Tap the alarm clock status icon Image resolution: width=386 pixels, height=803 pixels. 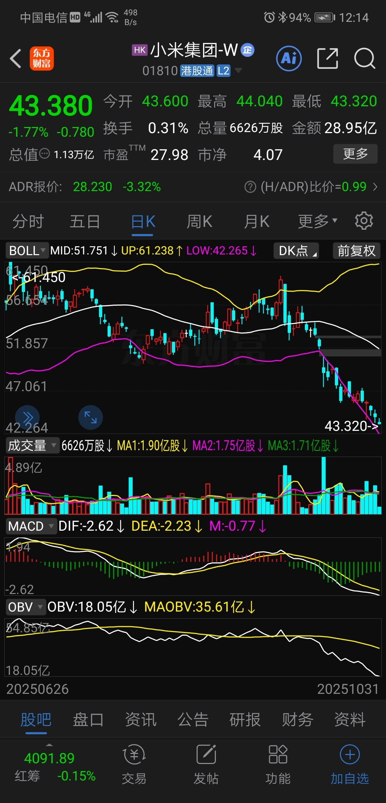tap(269, 17)
